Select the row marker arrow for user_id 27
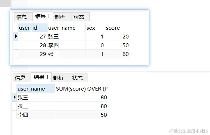The height and width of the screenshot is (135, 210). 16,36
